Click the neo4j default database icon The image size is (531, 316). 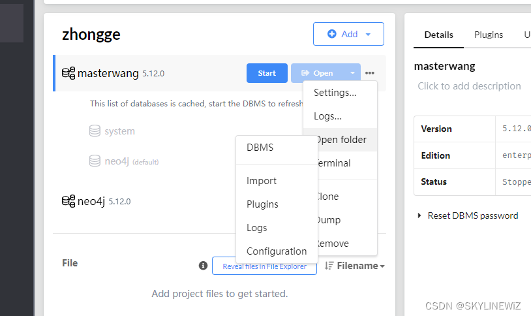[x=95, y=161]
